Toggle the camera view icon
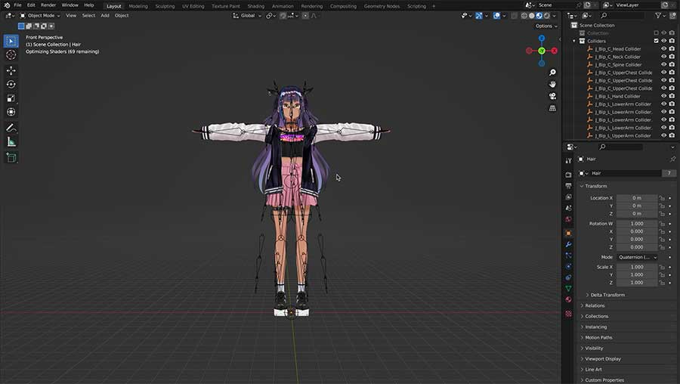Viewport: 680px width, 384px height. 552,96
